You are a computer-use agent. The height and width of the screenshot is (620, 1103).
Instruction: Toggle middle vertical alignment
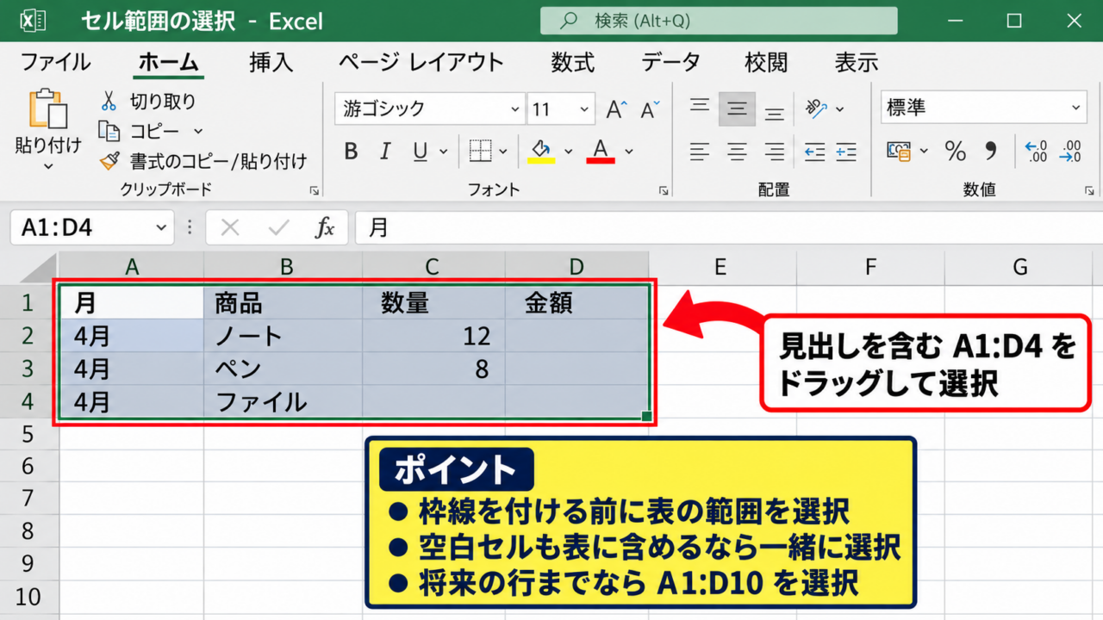click(737, 109)
